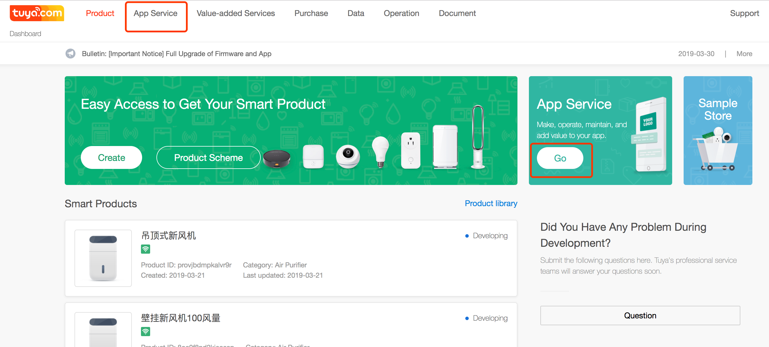
Task: Click the Last updated: 2019-03-21 text
Action: tap(283, 275)
